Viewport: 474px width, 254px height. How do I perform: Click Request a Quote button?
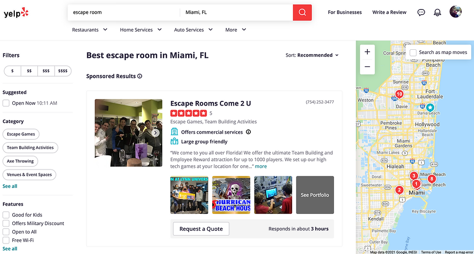pyautogui.click(x=201, y=229)
